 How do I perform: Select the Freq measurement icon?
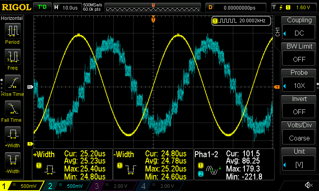[x=12, y=57]
